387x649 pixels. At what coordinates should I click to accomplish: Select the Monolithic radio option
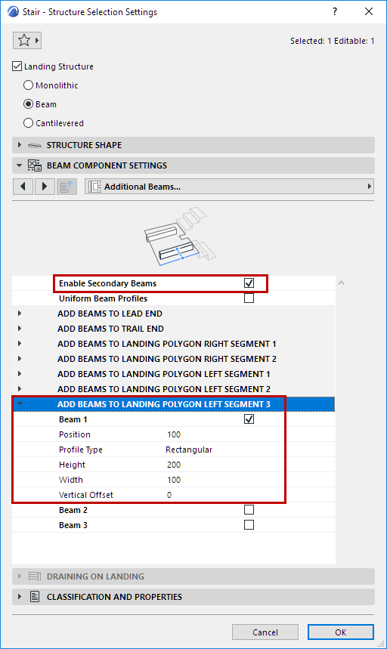click(28, 85)
